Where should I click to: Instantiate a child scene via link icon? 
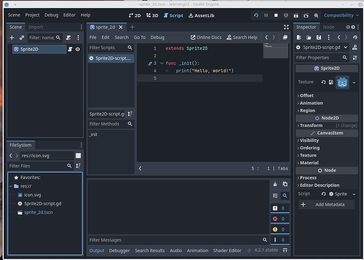[22, 37]
